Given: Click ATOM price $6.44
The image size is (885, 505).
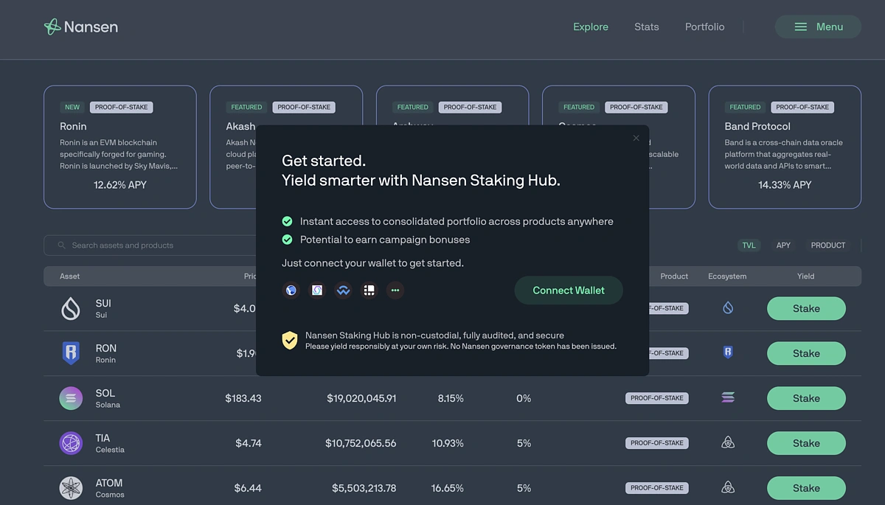Looking at the screenshot, I should (248, 488).
